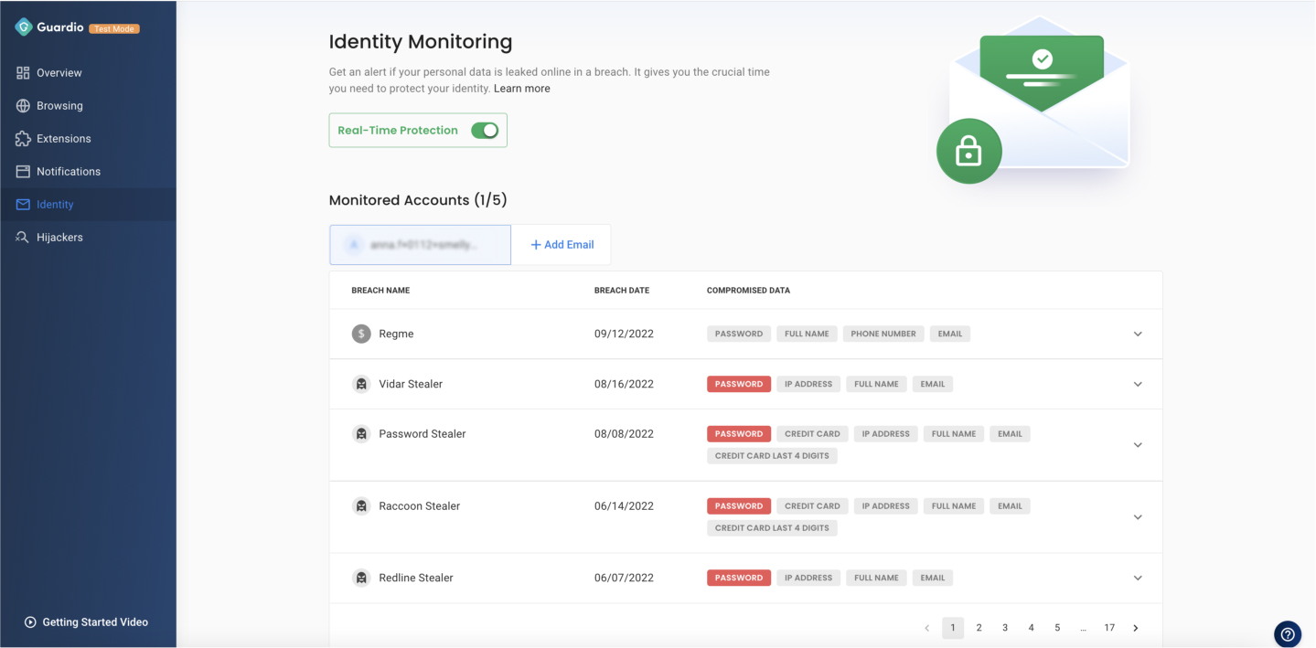The width and height of the screenshot is (1316, 648).
Task: Go to page 4 of breaches
Action: point(1031,628)
